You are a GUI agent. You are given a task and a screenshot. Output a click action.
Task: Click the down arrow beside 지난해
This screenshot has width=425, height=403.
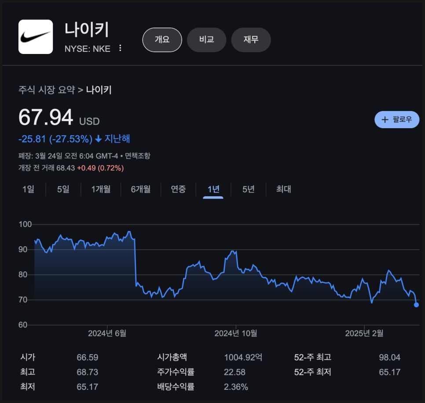(98, 139)
